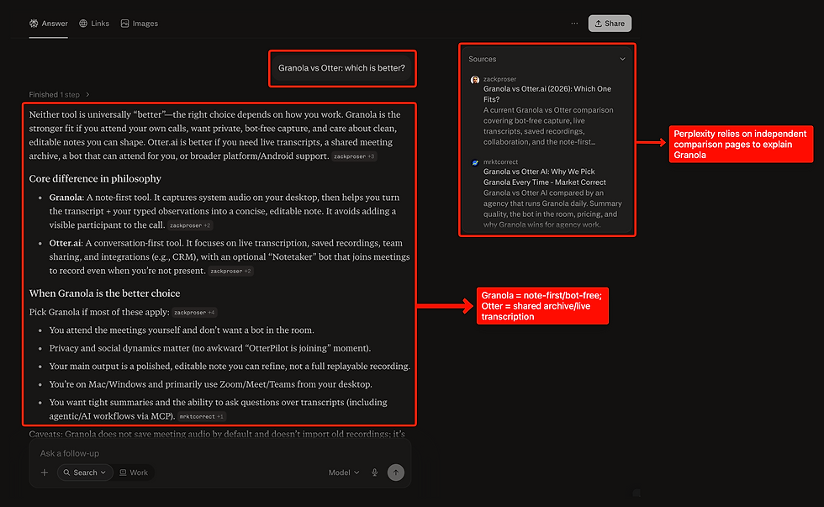
Task: Click the Share button
Action: (x=610, y=23)
